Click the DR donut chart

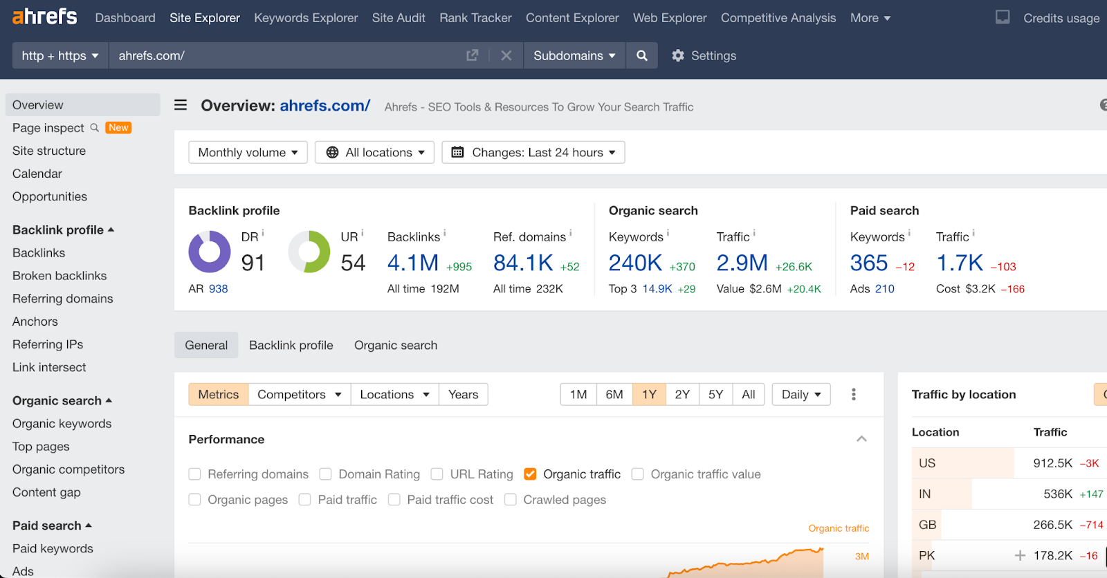click(210, 252)
